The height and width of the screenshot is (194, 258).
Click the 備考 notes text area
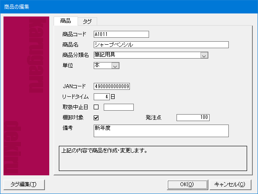point(161,131)
